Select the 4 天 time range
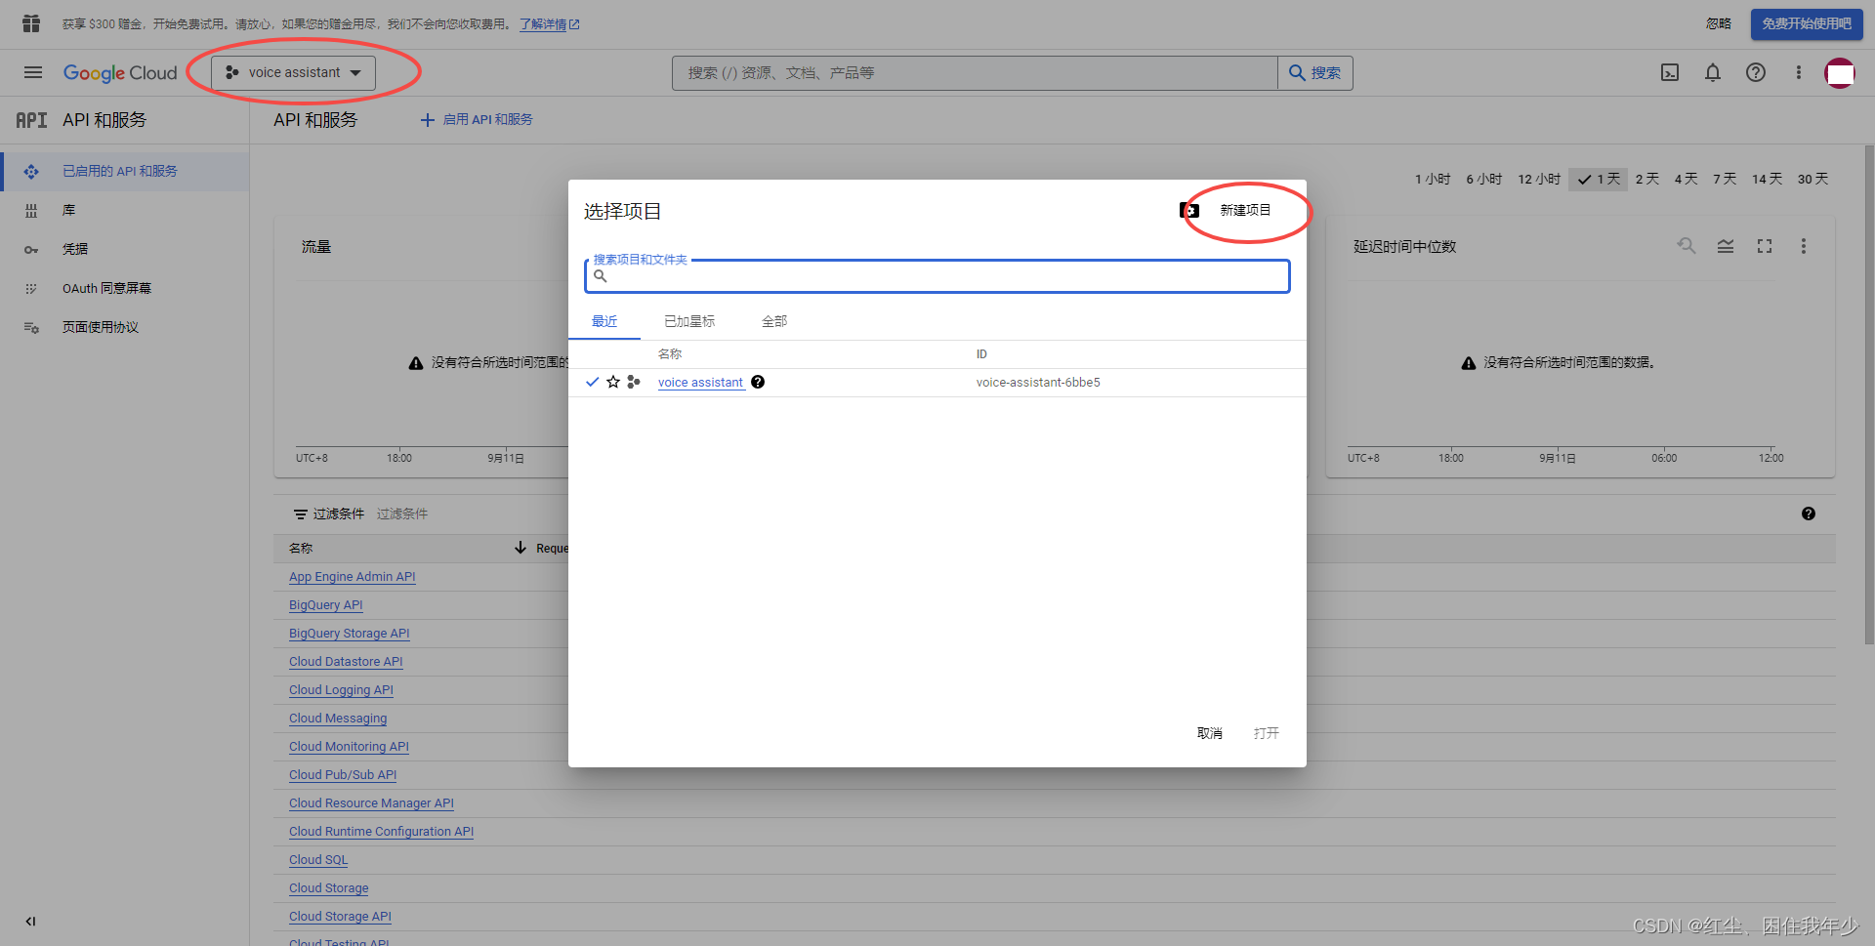 [1687, 179]
